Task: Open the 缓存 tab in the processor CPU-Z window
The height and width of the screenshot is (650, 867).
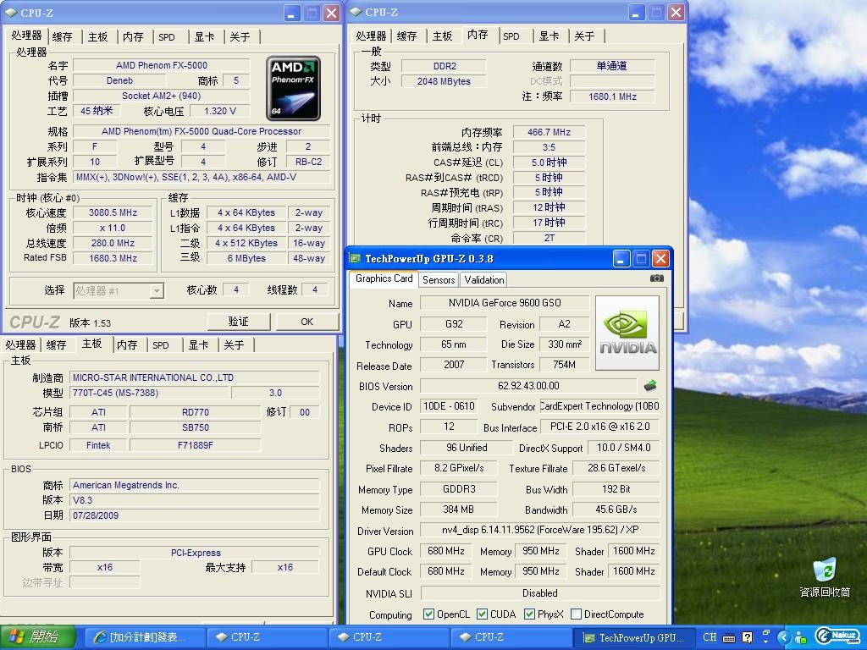Action: click(62, 37)
